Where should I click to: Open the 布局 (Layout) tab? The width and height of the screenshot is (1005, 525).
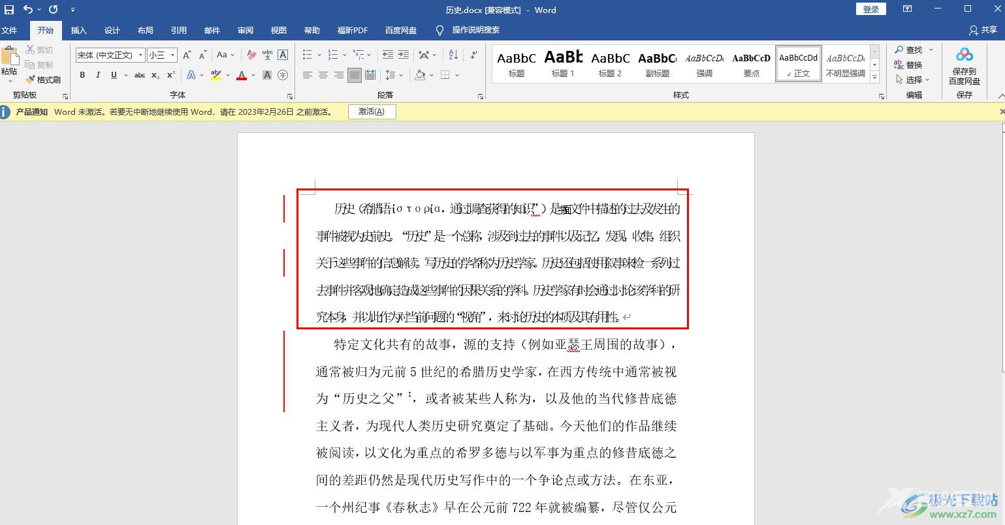coord(146,30)
